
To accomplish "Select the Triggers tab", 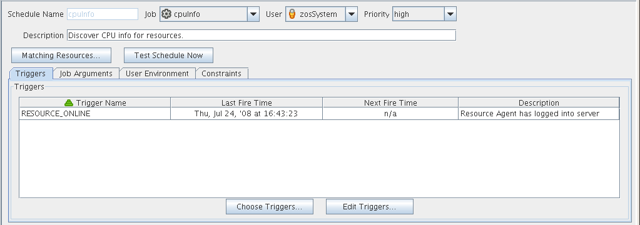I will (31, 73).
